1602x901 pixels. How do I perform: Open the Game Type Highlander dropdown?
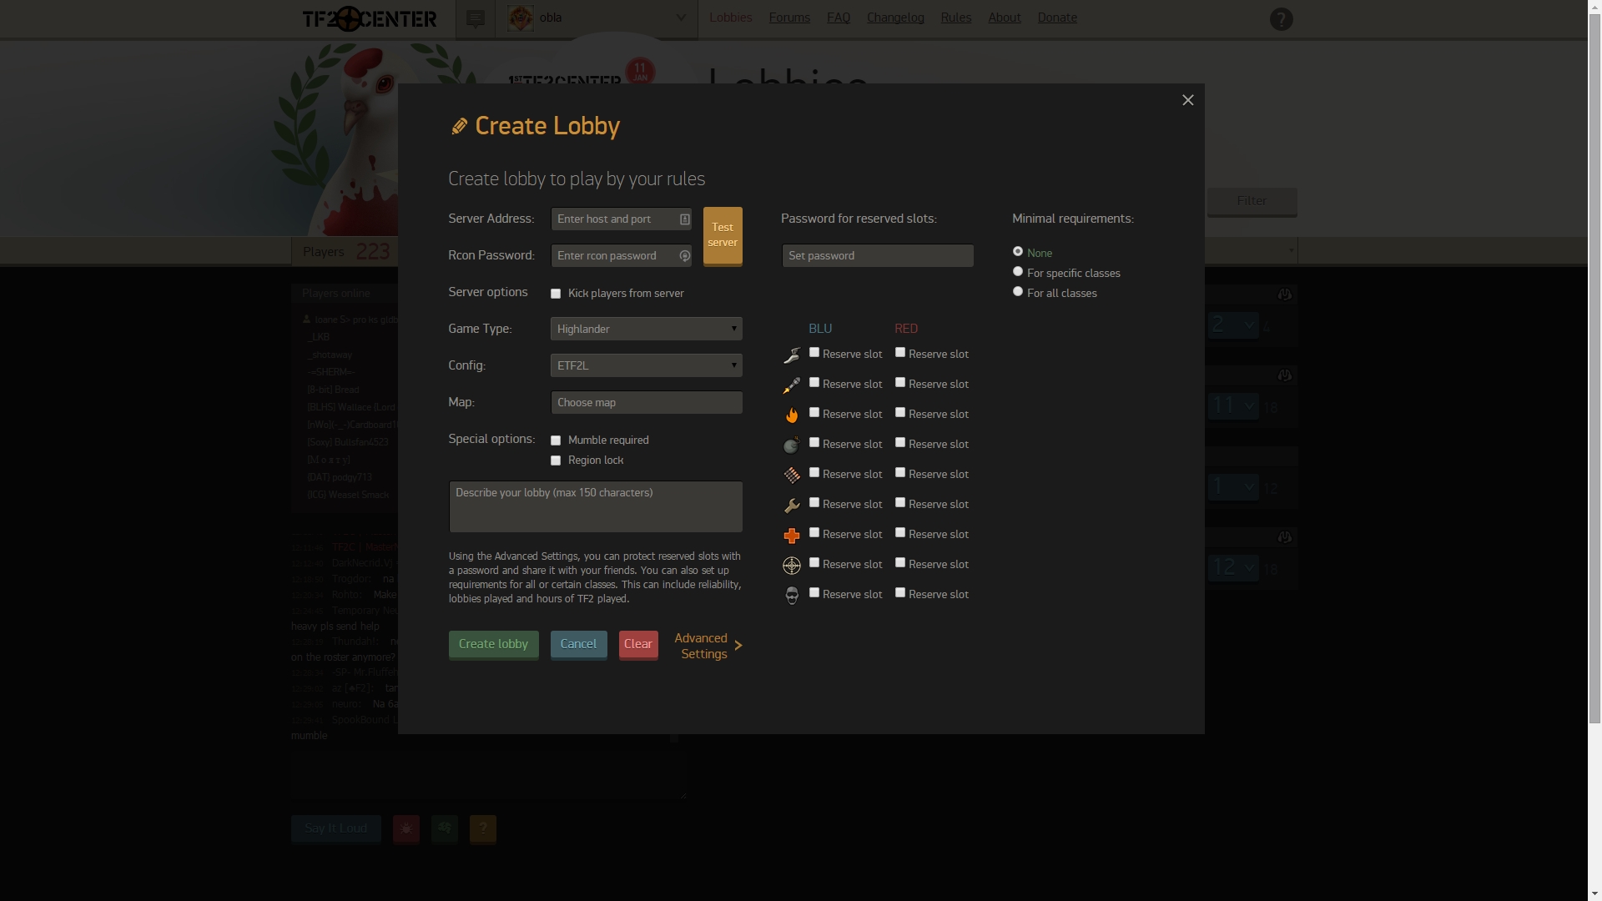click(x=647, y=329)
